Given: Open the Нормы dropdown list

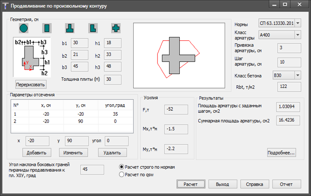Looking at the screenshot, I should 298,23.
